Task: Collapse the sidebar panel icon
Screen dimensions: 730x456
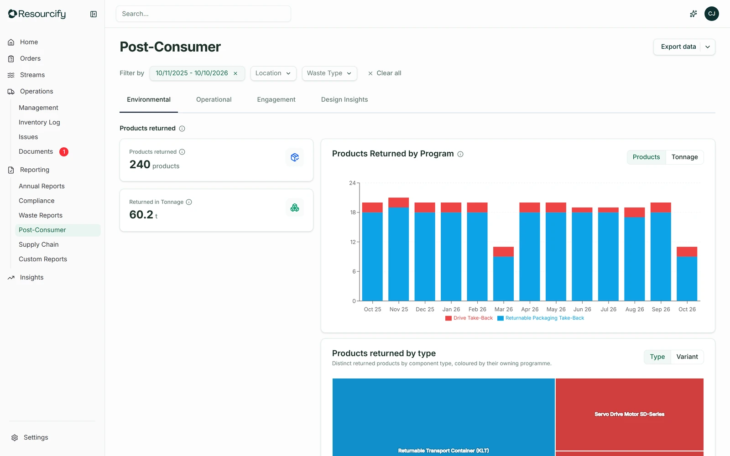Action: 94,14
